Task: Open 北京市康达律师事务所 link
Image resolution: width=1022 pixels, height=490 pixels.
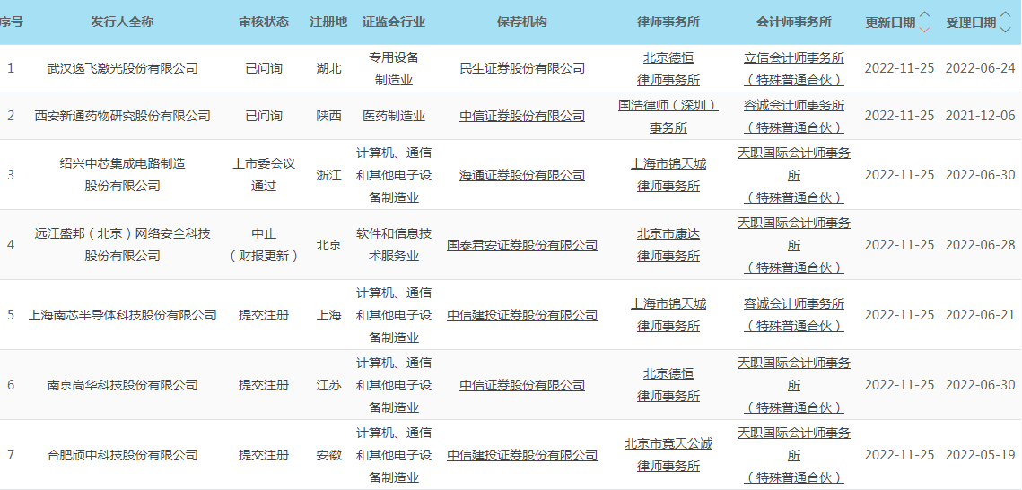Action: pos(668,244)
